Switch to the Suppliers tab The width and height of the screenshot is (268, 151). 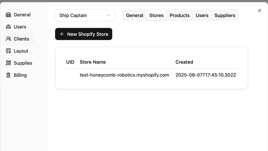[225, 15]
